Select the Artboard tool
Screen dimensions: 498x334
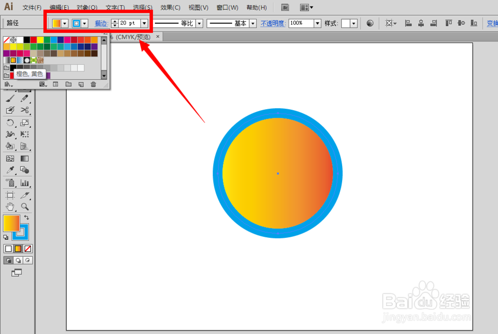click(x=10, y=195)
